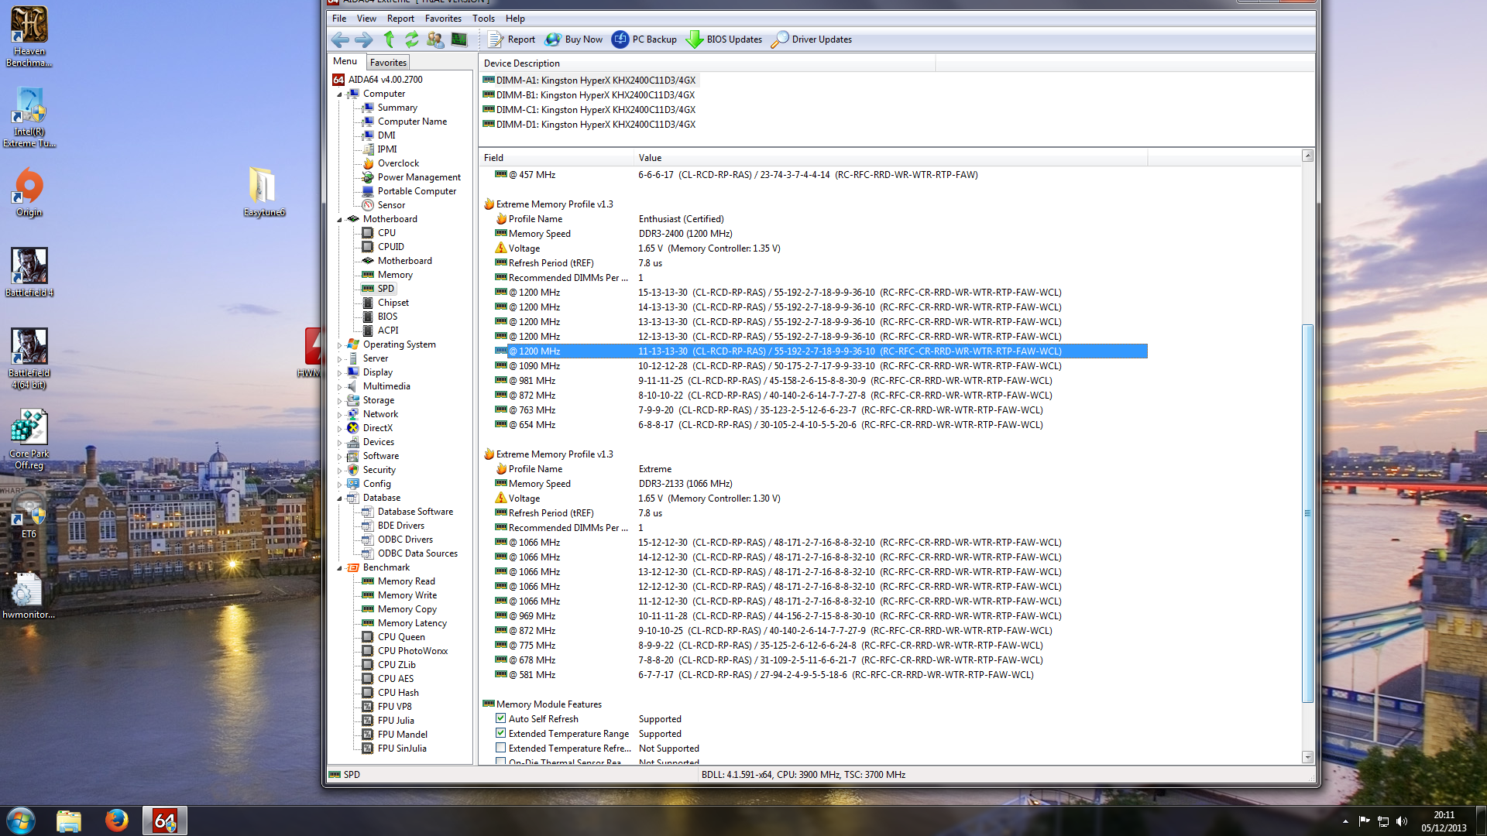Click the back navigation arrow icon

tap(339, 39)
